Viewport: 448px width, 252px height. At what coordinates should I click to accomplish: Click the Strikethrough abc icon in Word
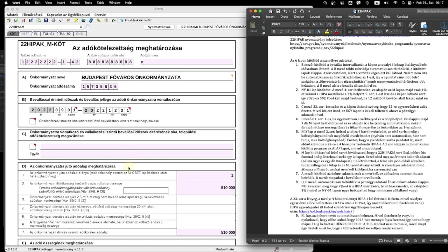tap(297, 31)
